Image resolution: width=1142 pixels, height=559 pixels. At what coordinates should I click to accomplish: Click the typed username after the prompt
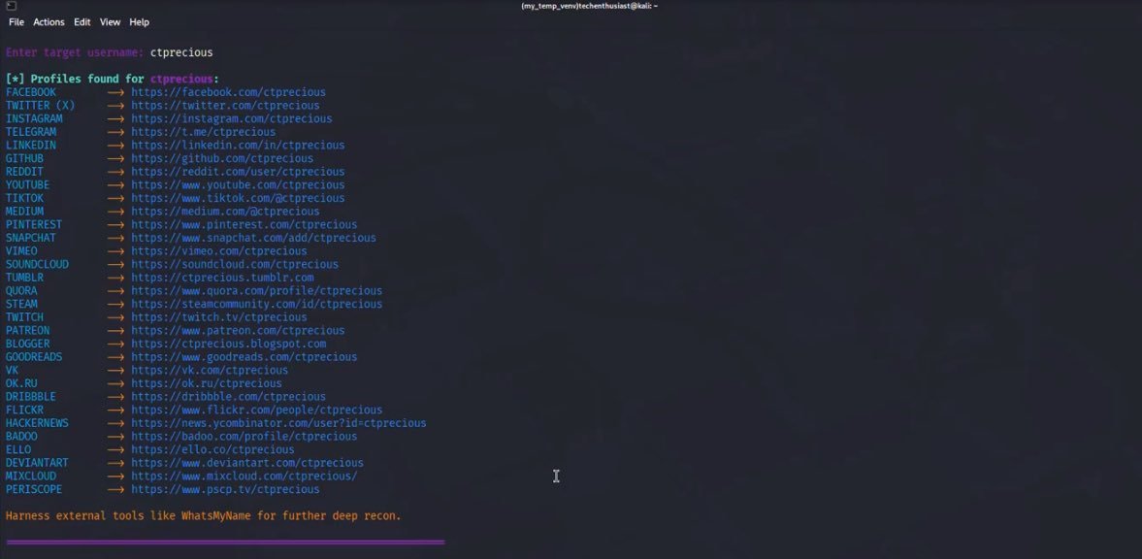coord(181,52)
